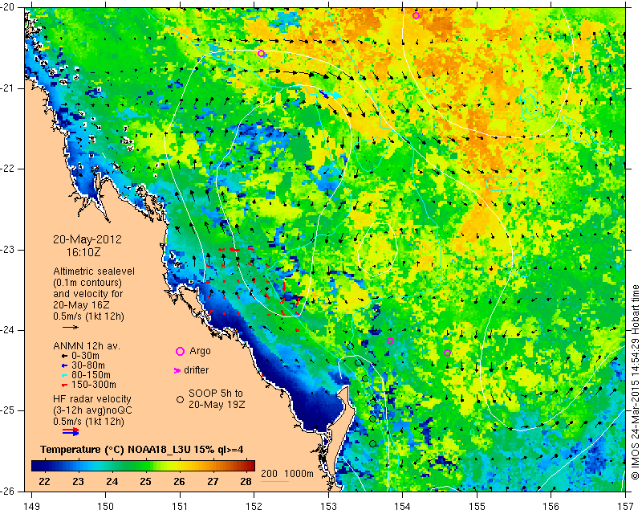Viewport: 642px width, 514px height.
Task: Click the northernmost SOOP circle near 24.2S
Action: [x=350, y=346]
